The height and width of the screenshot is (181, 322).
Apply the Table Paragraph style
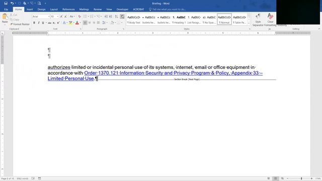click(x=239, y=20)
